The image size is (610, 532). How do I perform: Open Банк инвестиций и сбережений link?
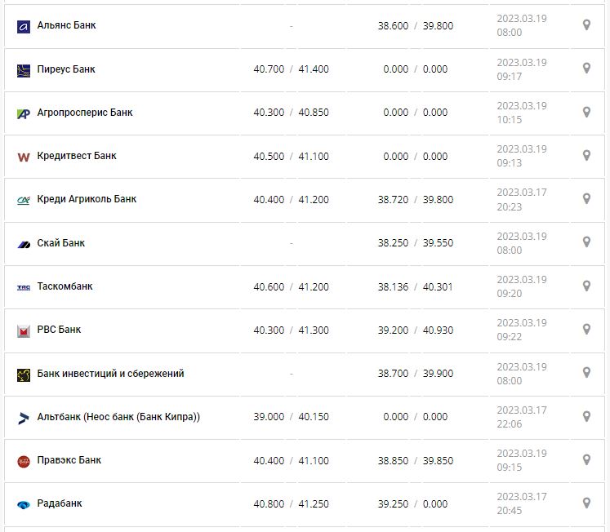click(x=110, y=374)
